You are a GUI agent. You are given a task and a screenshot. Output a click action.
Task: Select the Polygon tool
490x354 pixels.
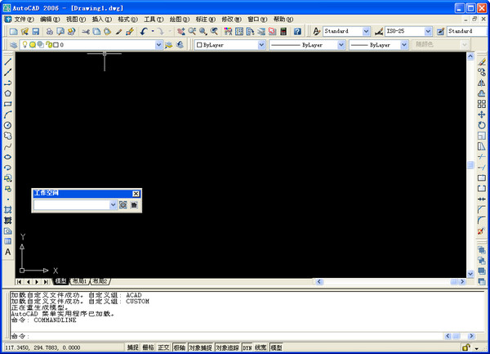tap(8, 93)
